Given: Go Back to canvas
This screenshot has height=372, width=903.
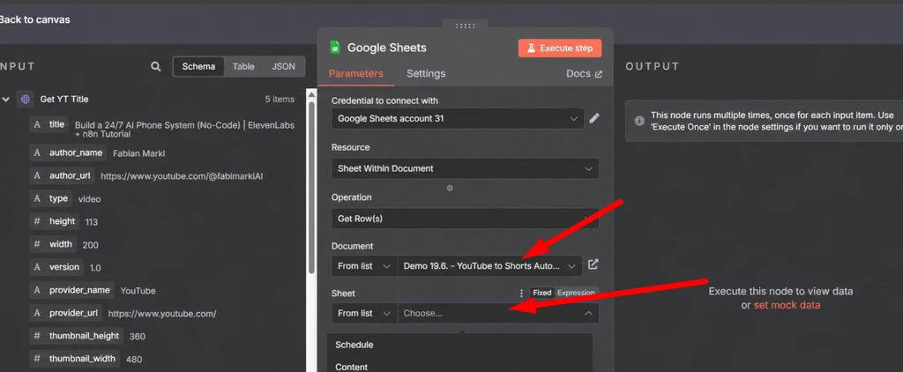Looking at the screenshot, I should tap(34, 19).
